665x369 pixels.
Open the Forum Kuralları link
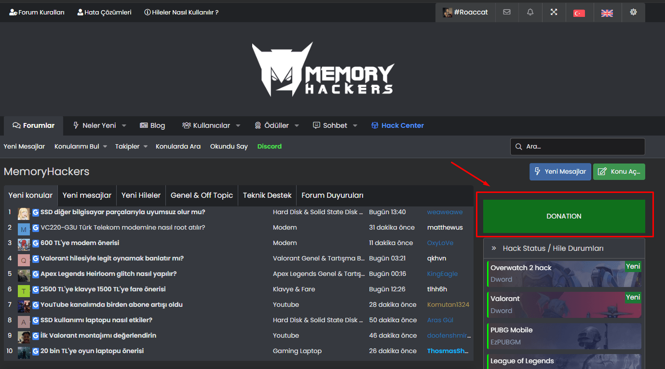(x=37, y=12)
